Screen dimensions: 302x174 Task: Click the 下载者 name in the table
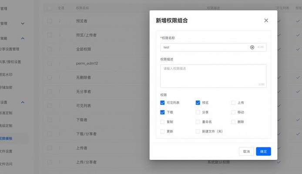pos(82,120)
